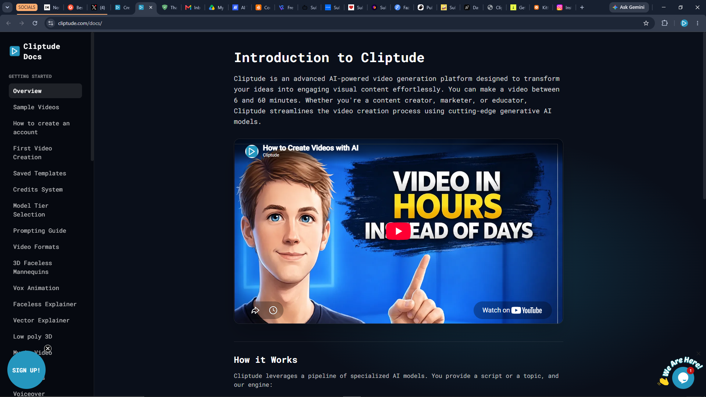The image size is (706, 397).
Task: Open Model Tier Selection page
Action: (x=45, y=210)
